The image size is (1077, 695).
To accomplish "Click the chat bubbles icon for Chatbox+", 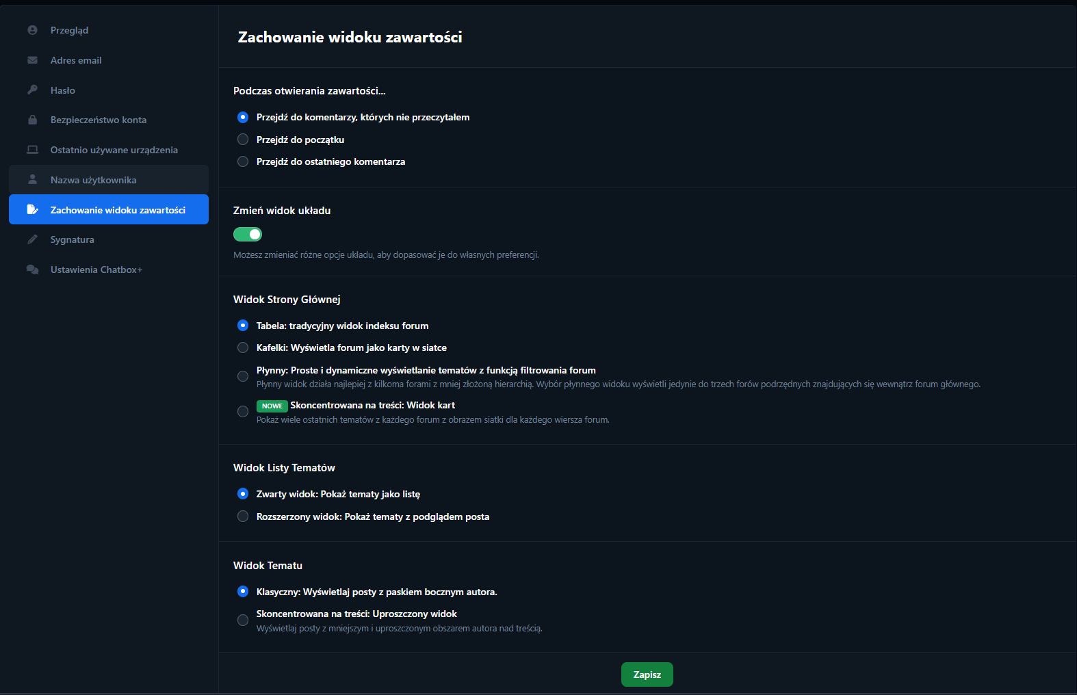I will [x=32, y=270].
